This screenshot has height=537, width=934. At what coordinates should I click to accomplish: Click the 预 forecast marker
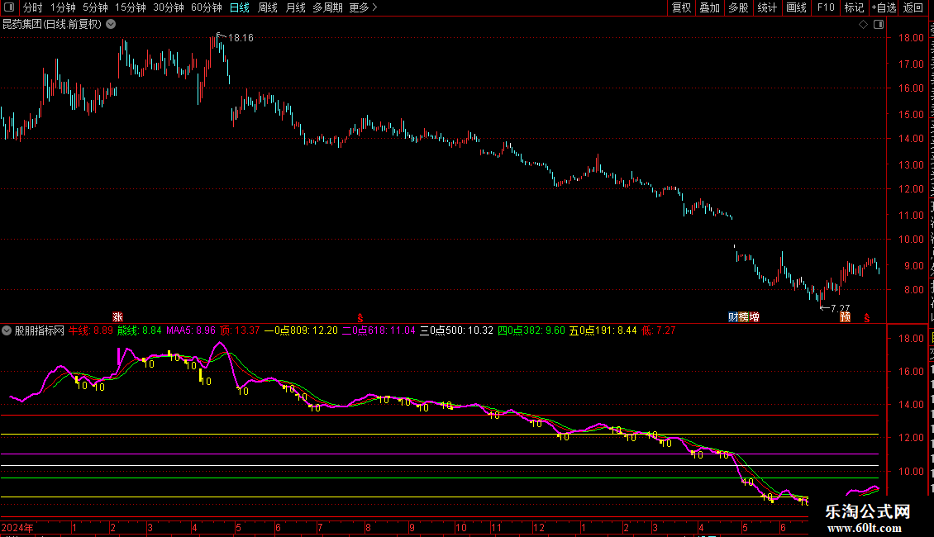pos(846,316)
